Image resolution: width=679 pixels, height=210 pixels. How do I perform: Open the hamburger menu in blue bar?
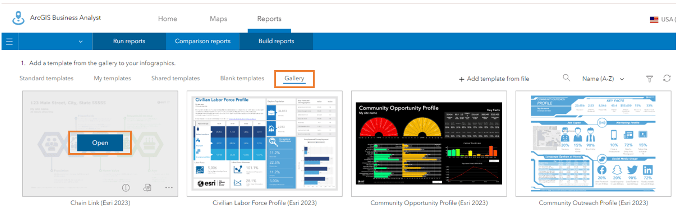[9, 41]
